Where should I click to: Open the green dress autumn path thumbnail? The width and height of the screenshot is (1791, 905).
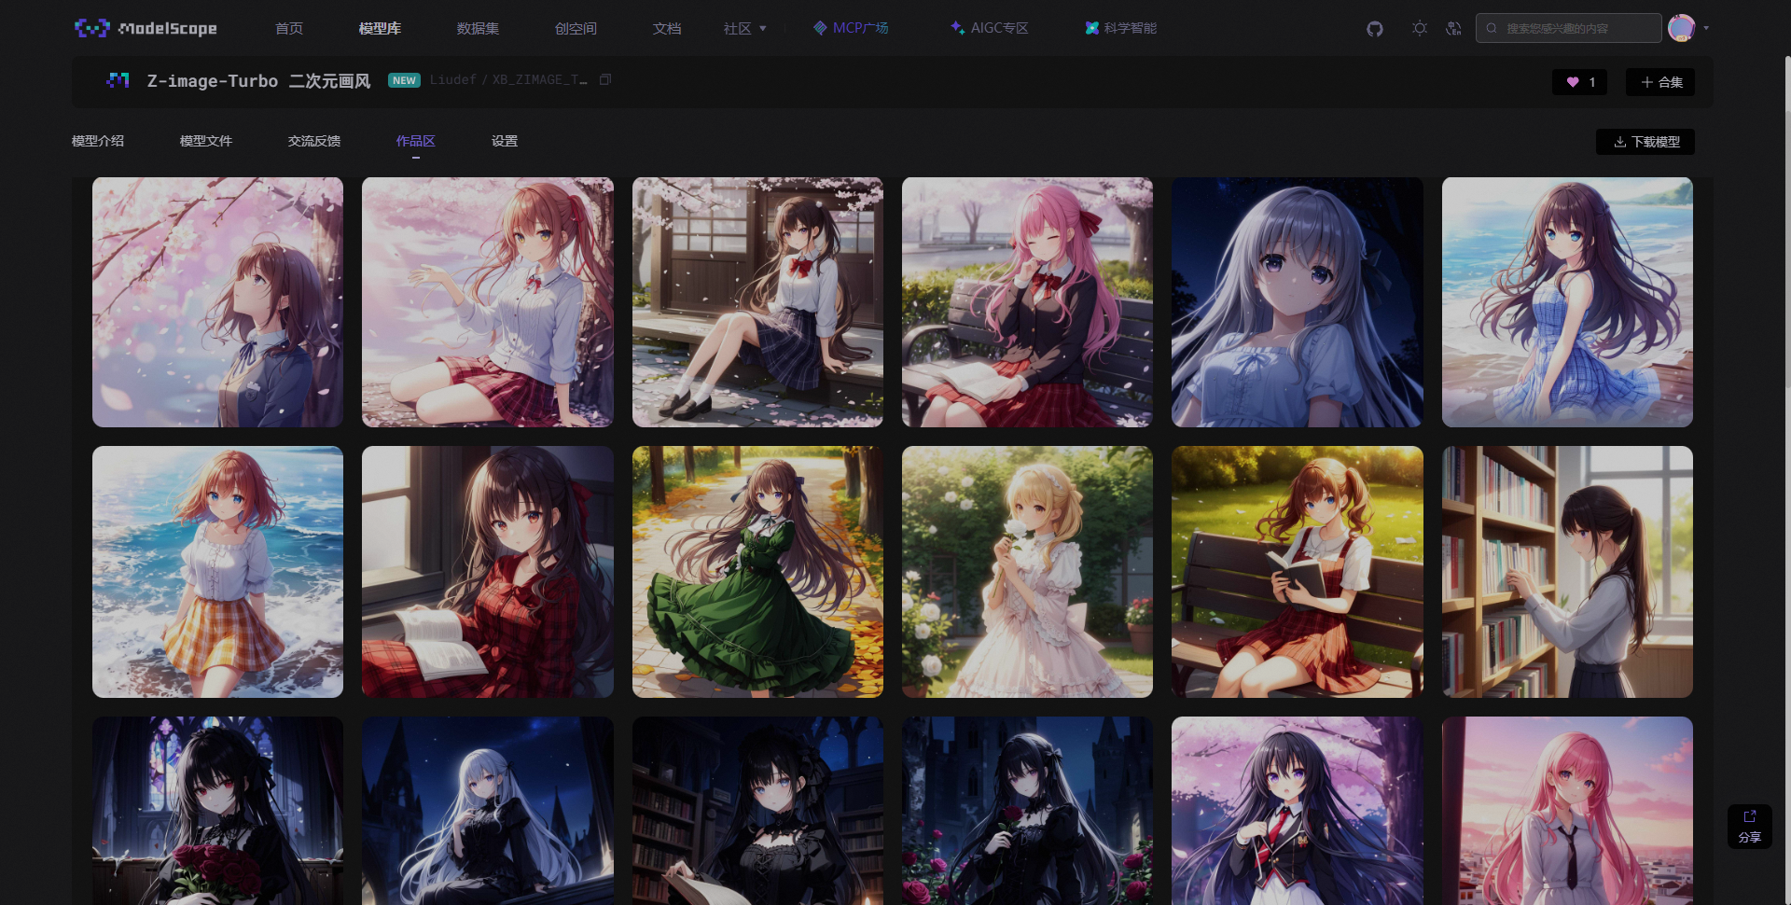pyautogui.click(x=757, y=572)
